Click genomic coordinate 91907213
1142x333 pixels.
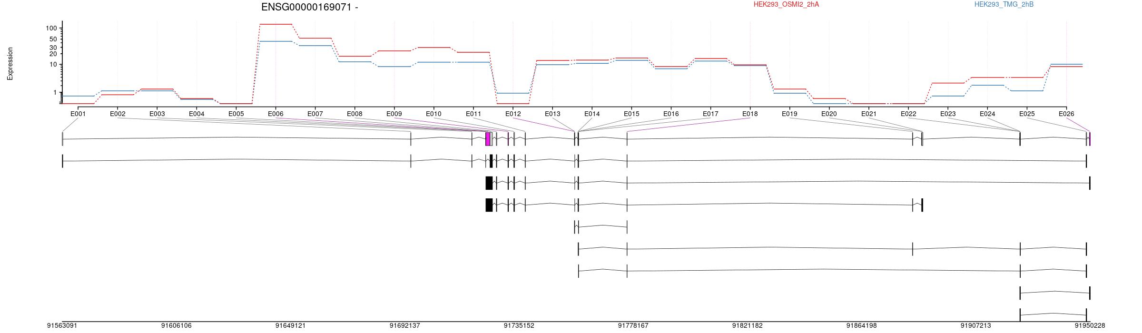click(976, 326)
